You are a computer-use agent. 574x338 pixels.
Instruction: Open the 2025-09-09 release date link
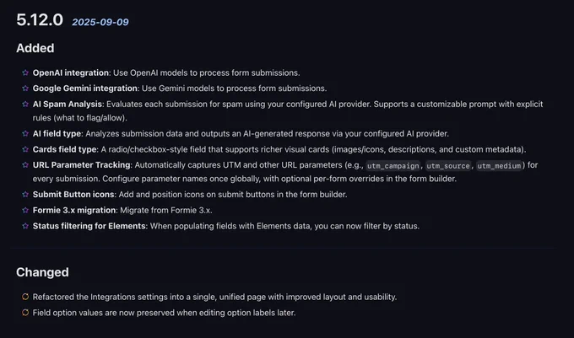point(100,22)
